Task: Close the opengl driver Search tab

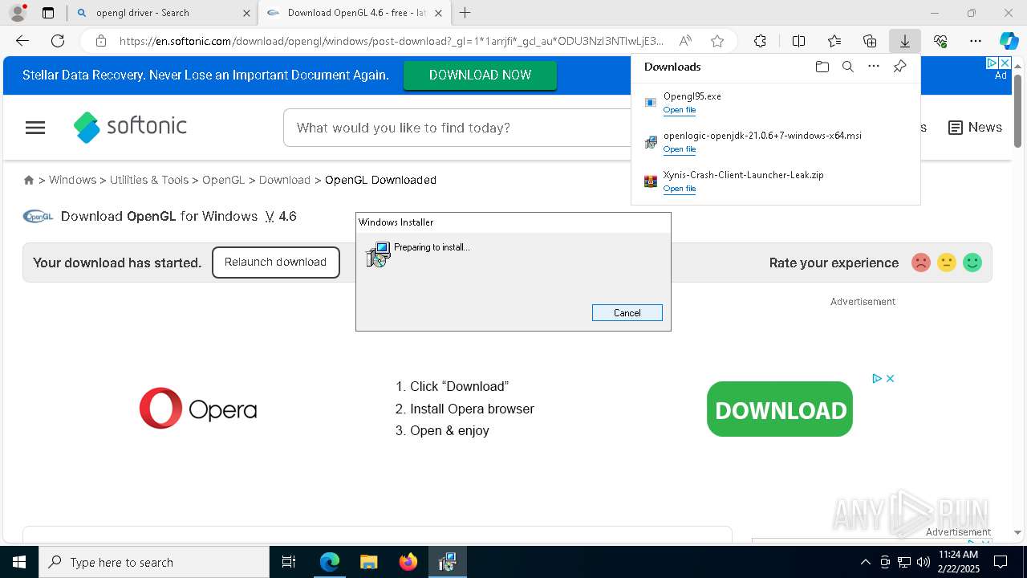Action: pyautogui.click(x=246, y=13)
